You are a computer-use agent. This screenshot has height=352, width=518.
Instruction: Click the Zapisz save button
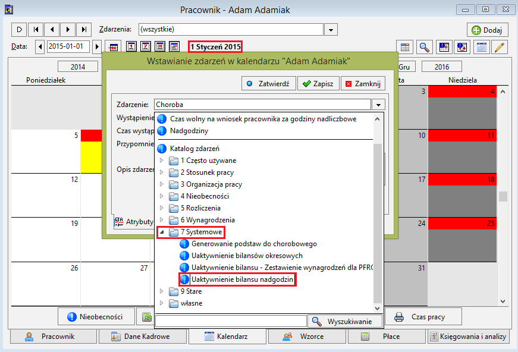318,84
